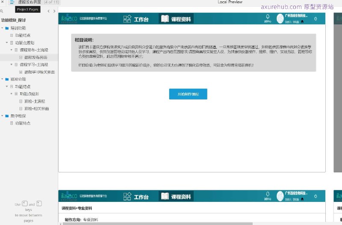Collapse the 功能点规划 node under 培训功能

(7, 42)
